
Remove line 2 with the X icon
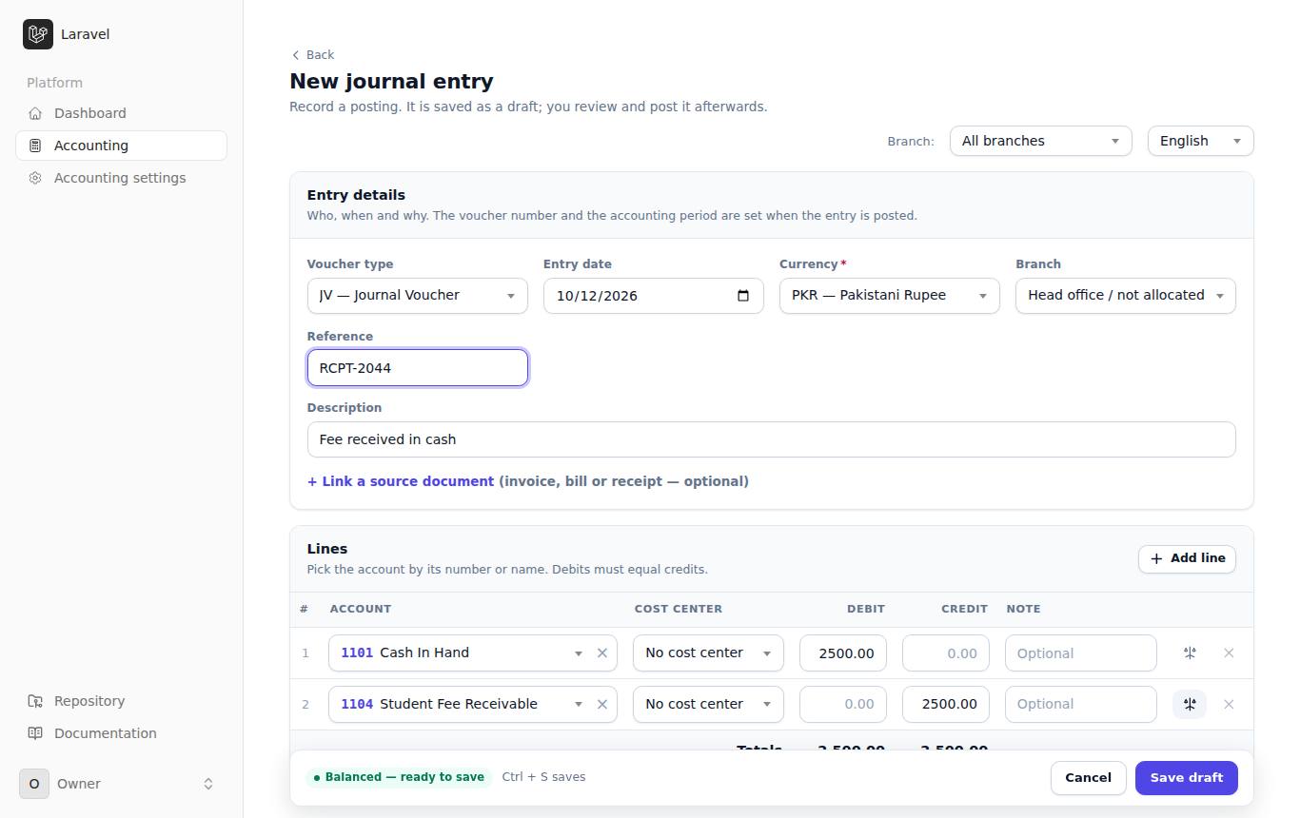[1229, 704]
